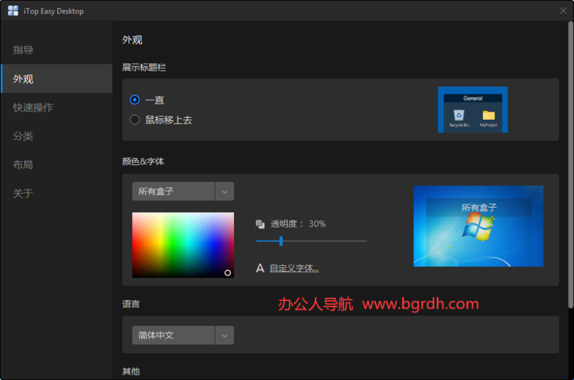Select the 一直 radio option
This screenshot has height=380, width=574.
(135, 100)
